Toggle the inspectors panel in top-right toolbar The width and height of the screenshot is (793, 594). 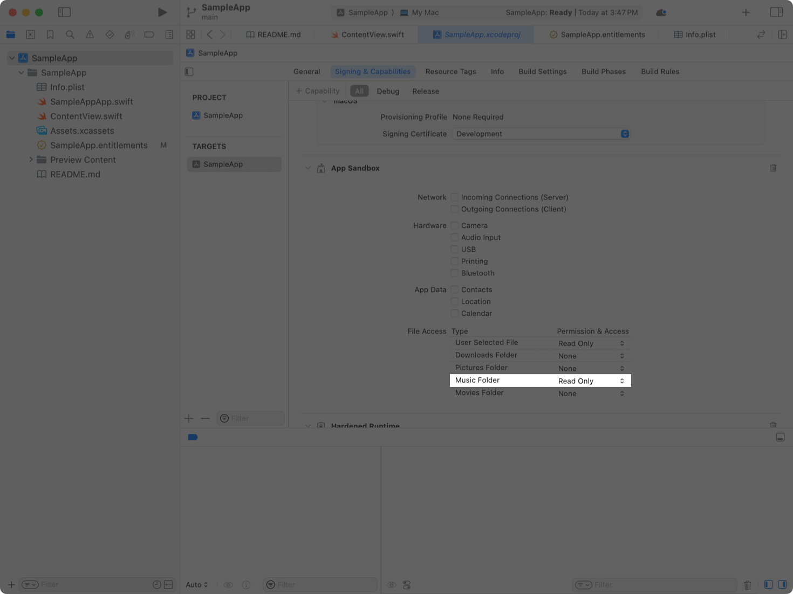click(776, 12)
